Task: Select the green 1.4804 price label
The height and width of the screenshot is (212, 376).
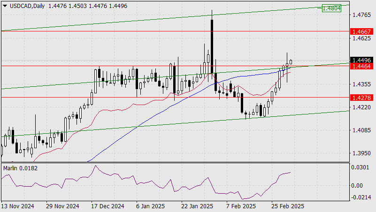Action: [x=331, y=8]
